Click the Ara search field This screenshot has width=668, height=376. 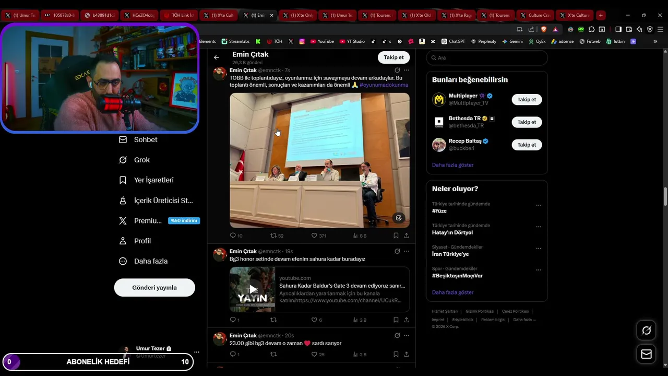(x=487, y=57)
